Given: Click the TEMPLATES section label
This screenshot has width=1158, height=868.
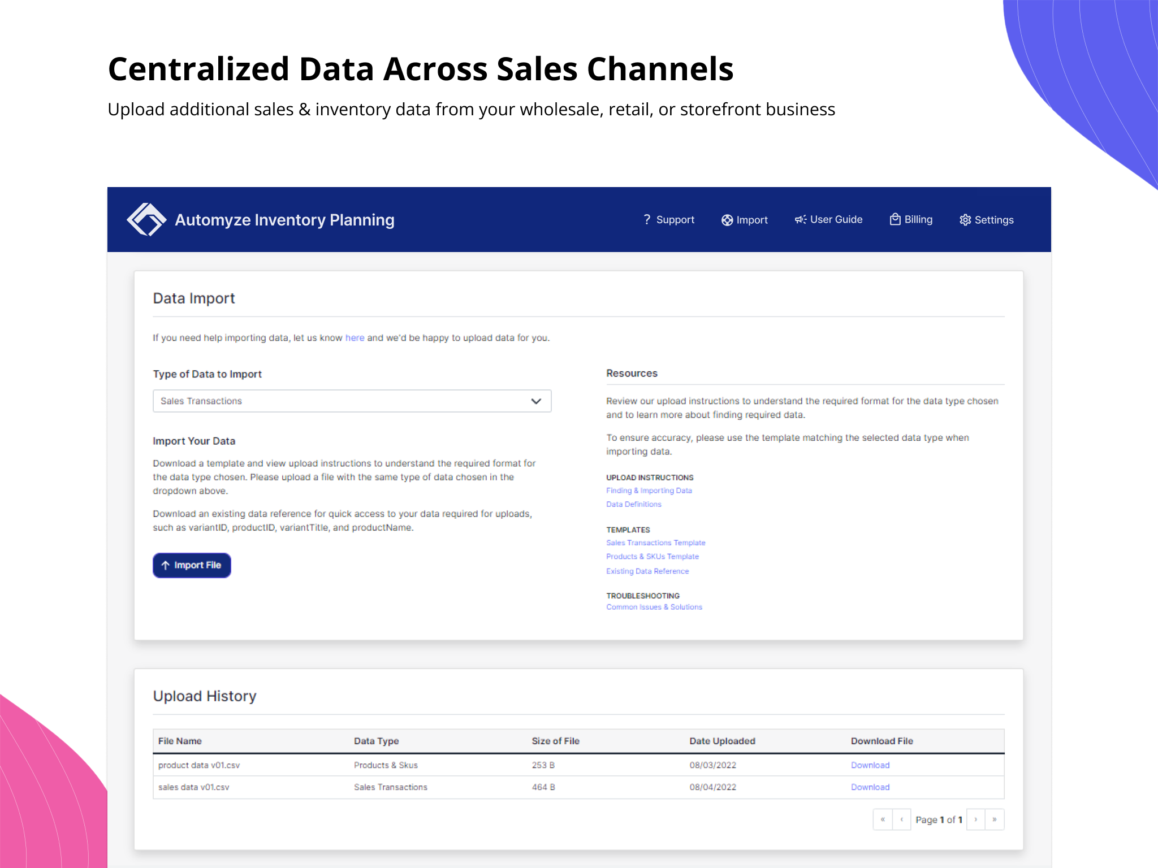Looking at the screenshot, I should click(x=628, y=530).
